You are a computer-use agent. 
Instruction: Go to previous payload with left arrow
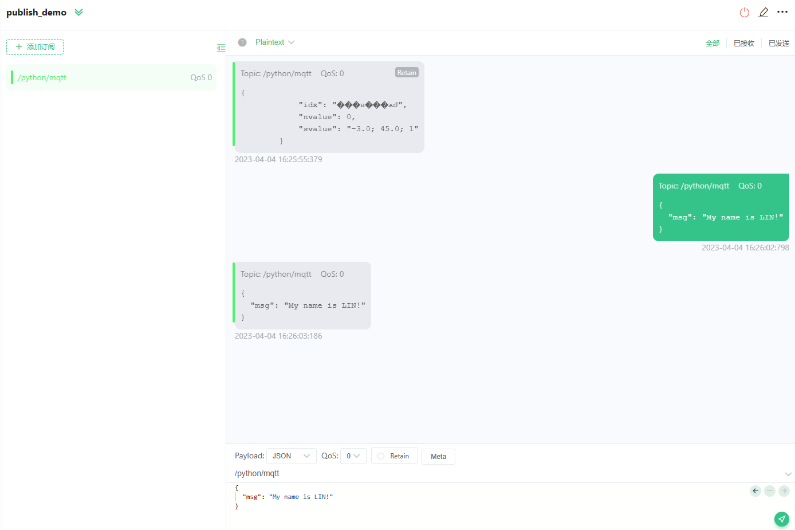coord(755,491)
